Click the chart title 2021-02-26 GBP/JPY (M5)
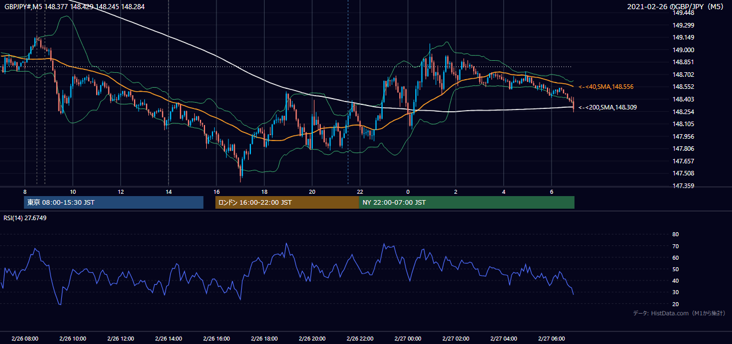732x344 pixels. (x=676, y=6)
